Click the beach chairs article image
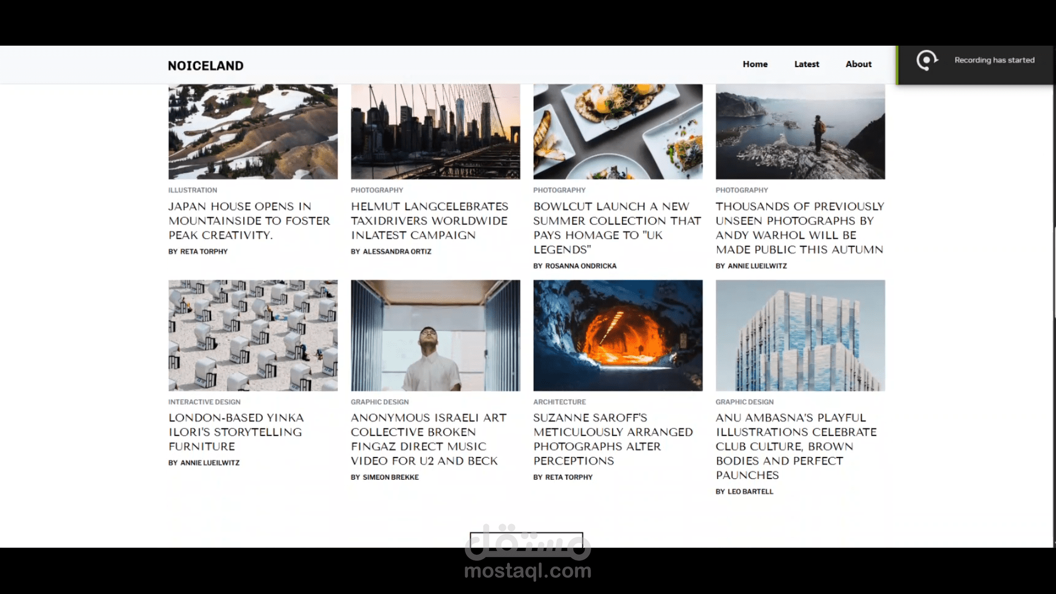Viewport: 1056px width, 594px height. tap(253, 335)
